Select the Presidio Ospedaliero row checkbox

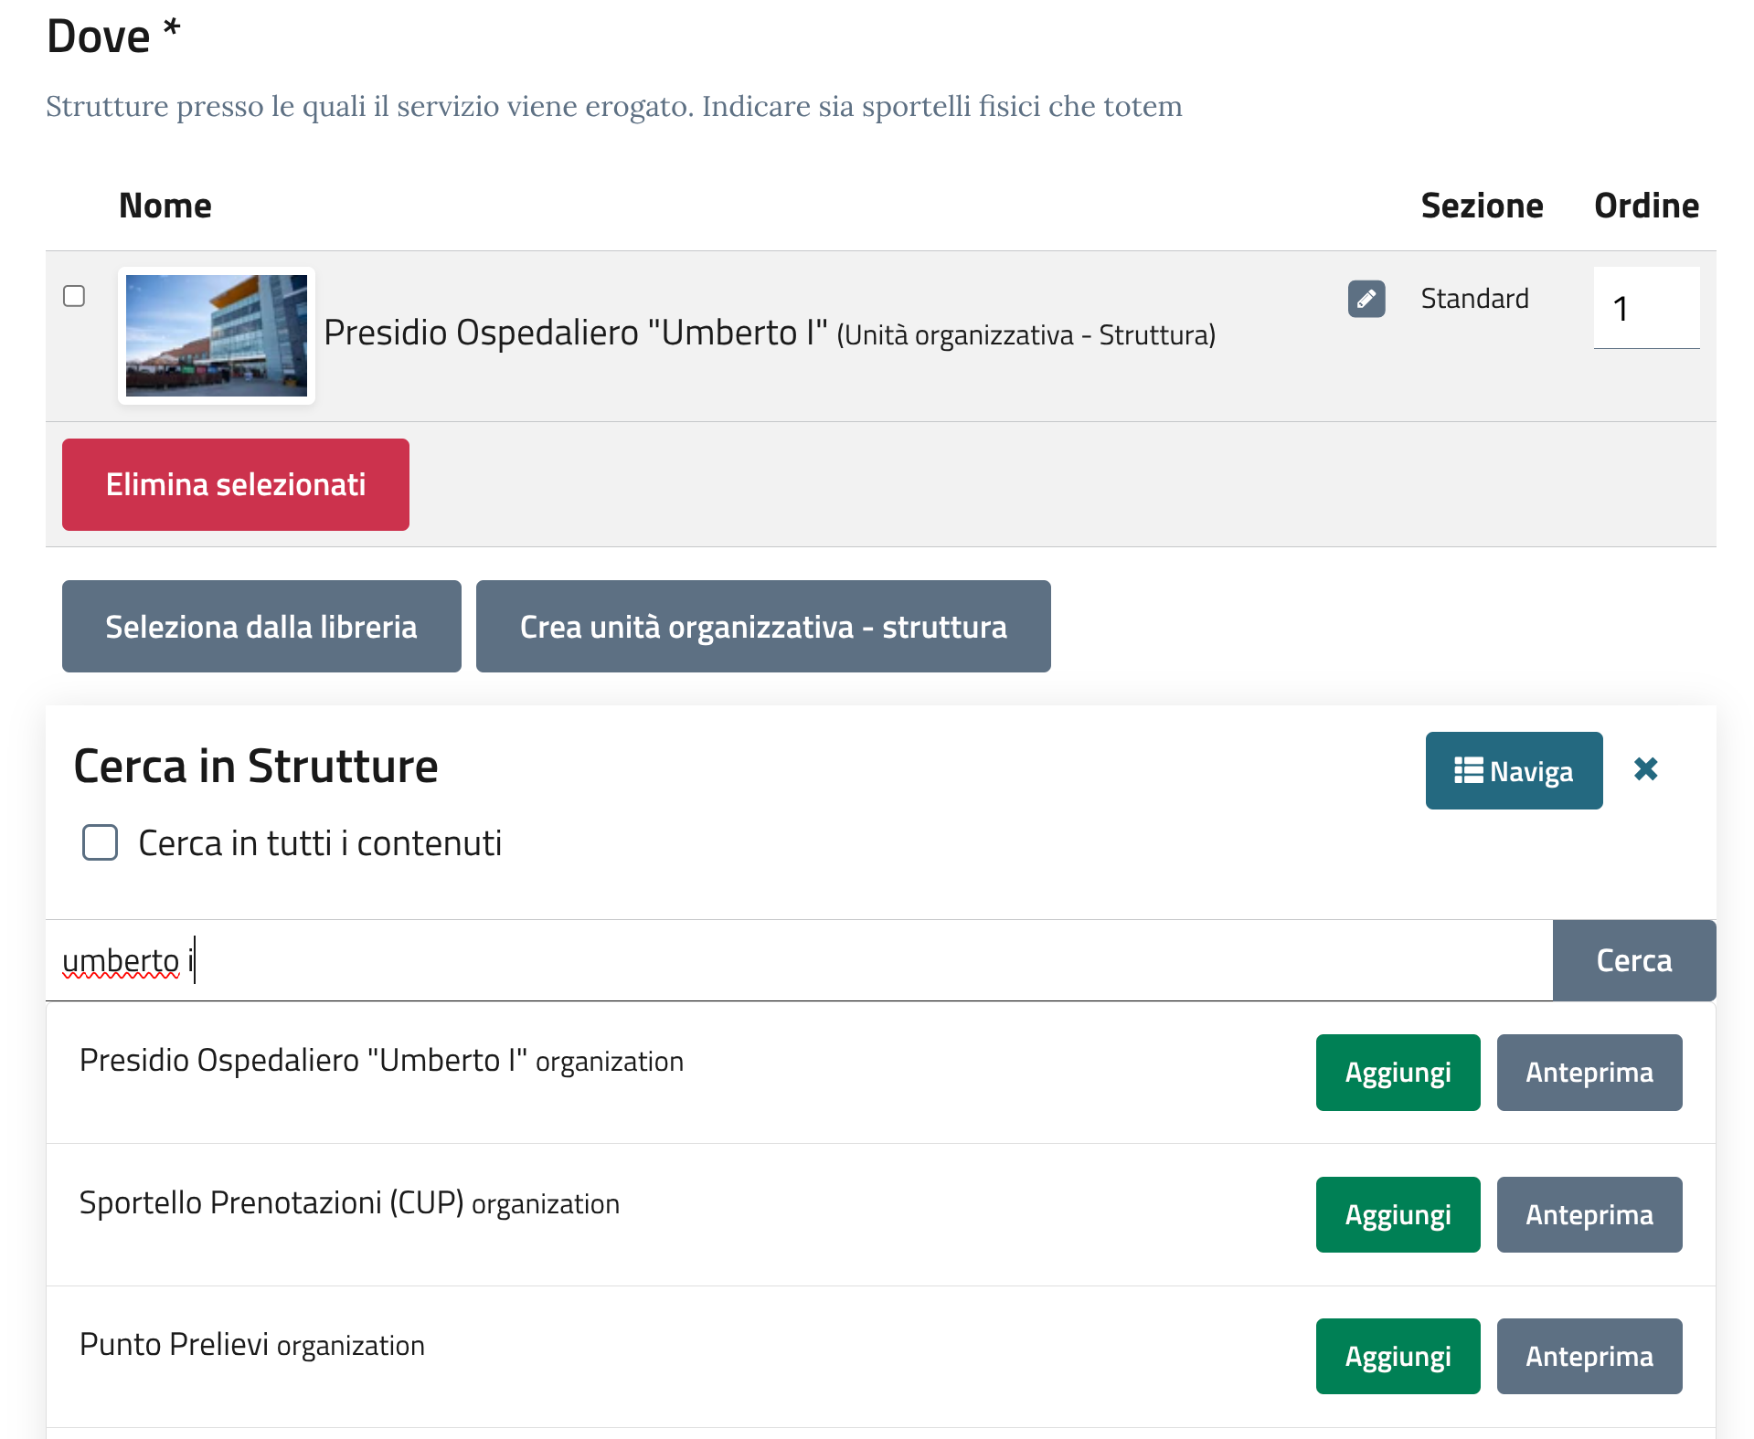pos(74,296)
